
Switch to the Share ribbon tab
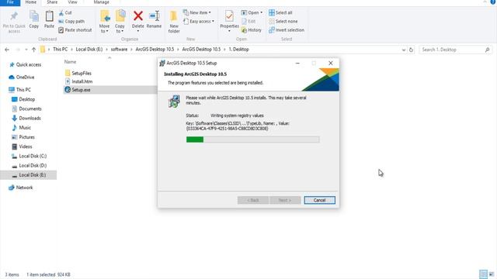click(52, 2)
